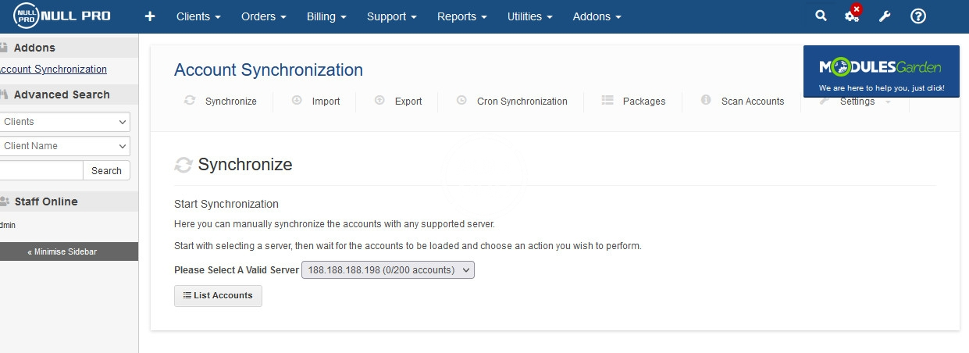Open the wrench setup icon

pos(885,16)
